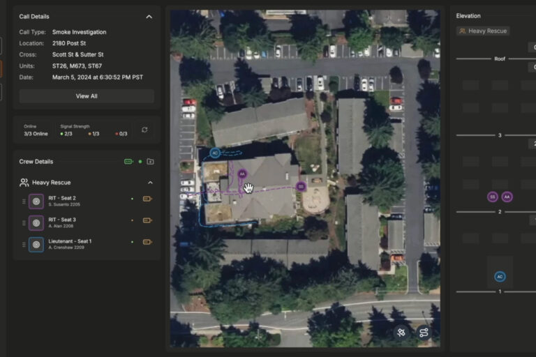This screenshot has width=536, height=357.
Task: Collapse the Call Details panel
Action: point(149,16)
